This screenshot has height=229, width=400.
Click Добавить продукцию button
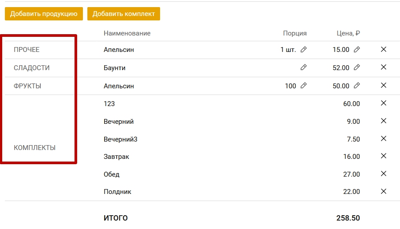coord(44,14)
